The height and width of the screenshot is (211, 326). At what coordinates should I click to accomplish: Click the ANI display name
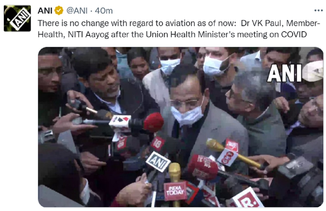point(45,11)
